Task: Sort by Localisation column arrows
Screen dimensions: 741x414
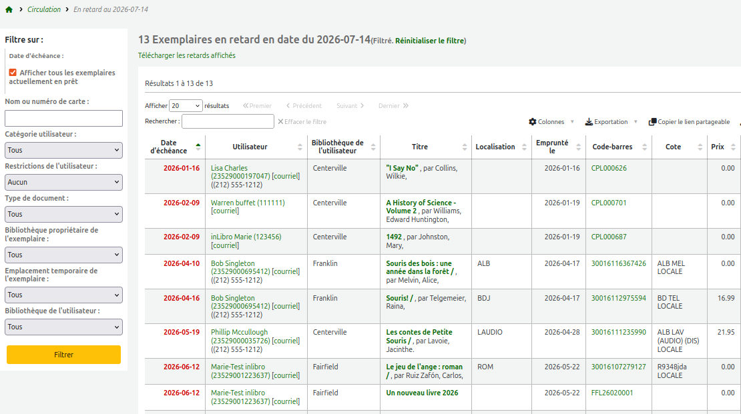Action: 524,147
